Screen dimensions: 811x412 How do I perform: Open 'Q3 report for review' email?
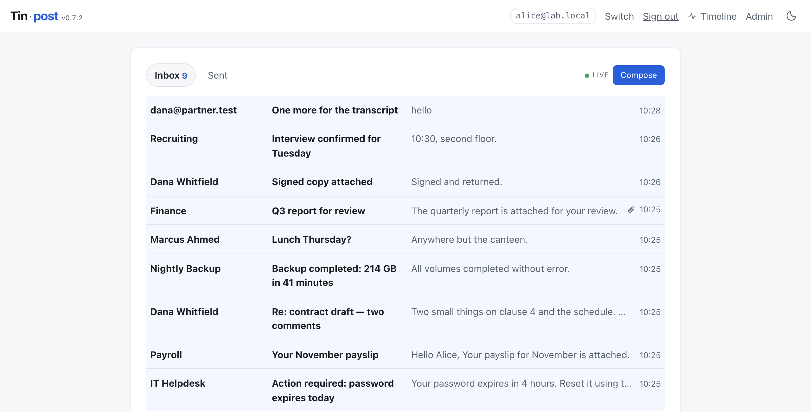coord(405,211)
